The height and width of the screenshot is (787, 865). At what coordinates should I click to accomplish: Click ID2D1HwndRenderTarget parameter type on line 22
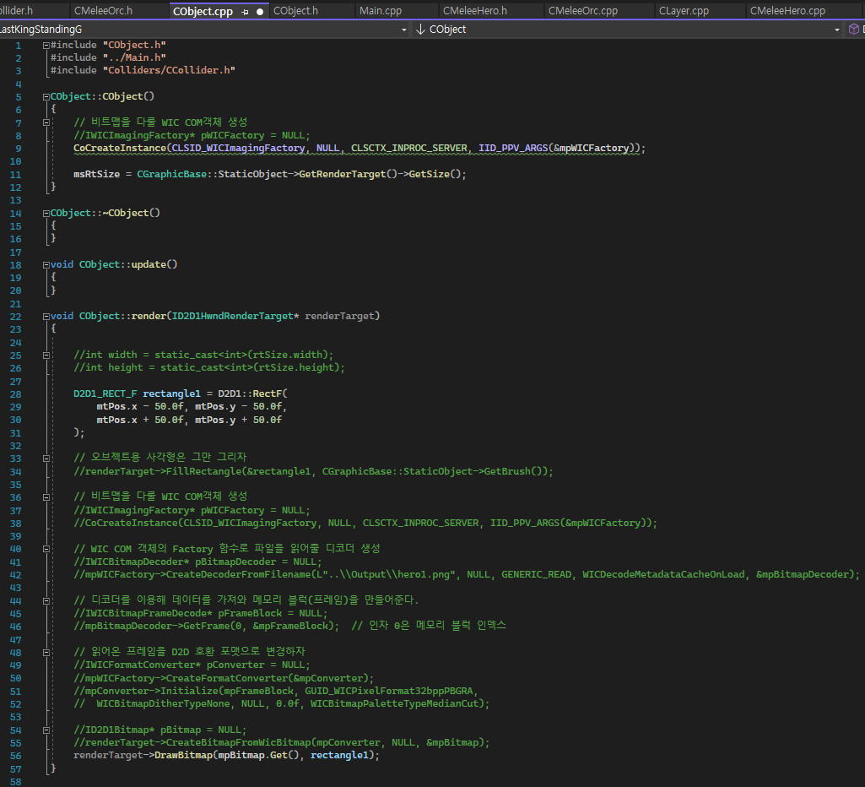click(233, 316)
